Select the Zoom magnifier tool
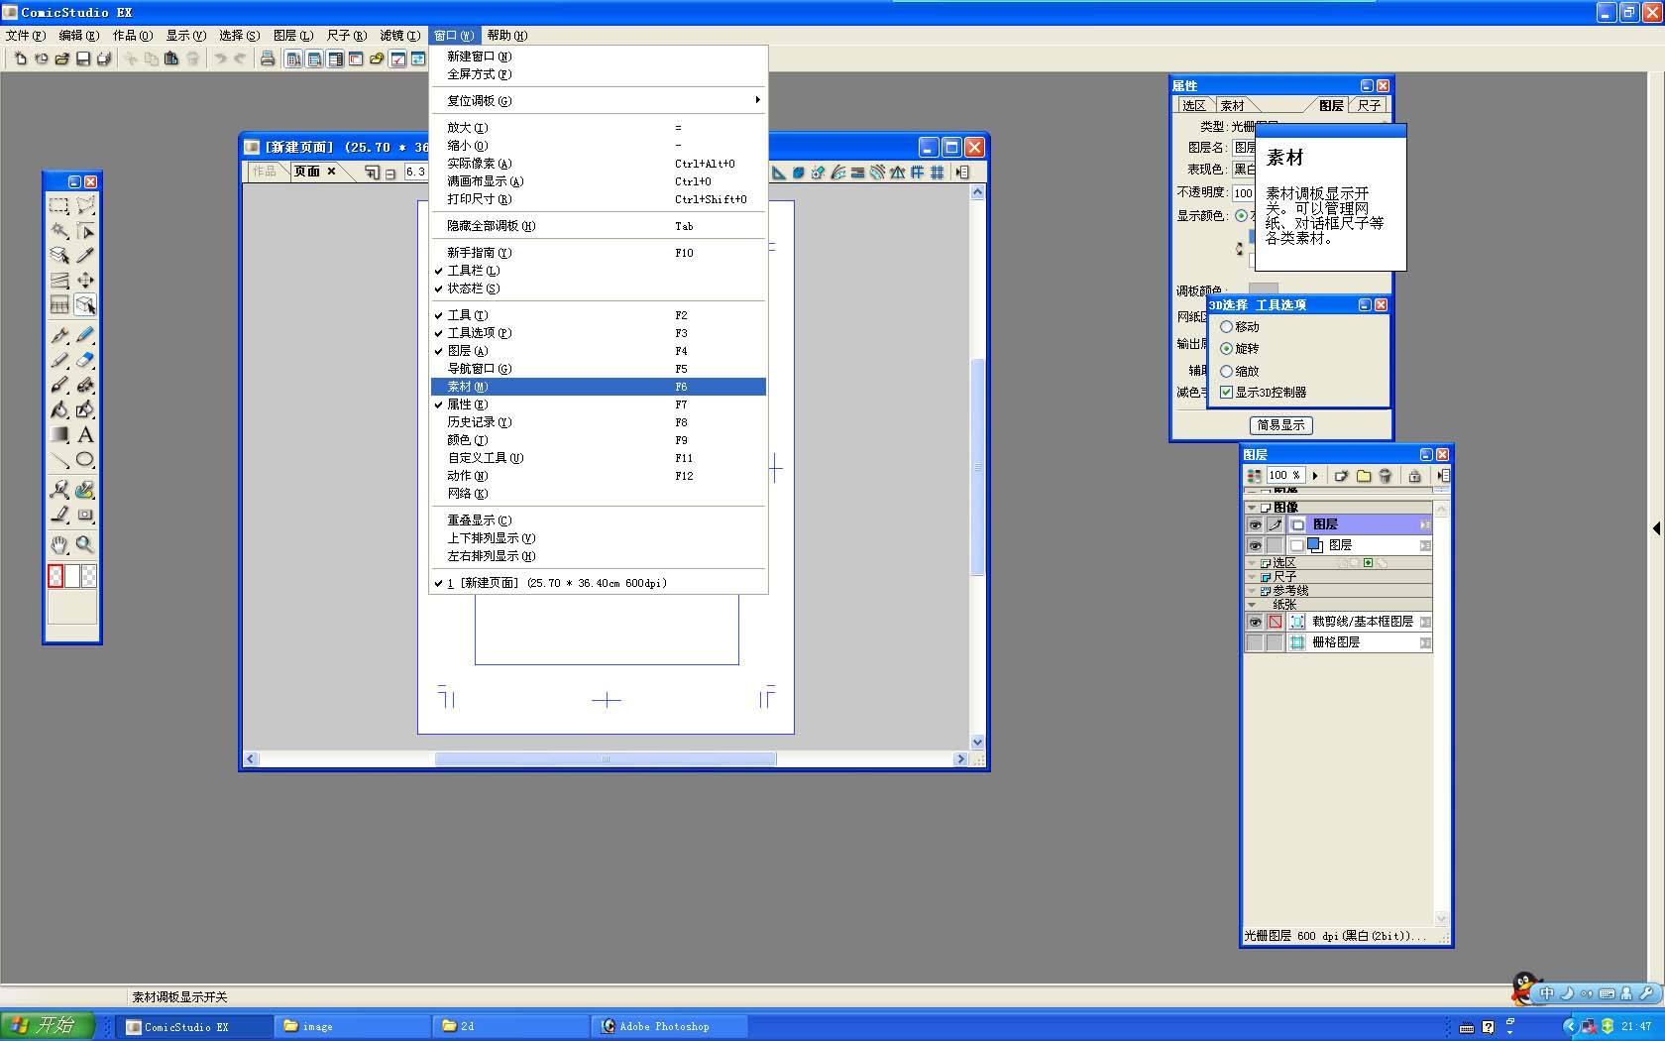The height and width of the screenshot is (1041, 1665). pos(85,544)
